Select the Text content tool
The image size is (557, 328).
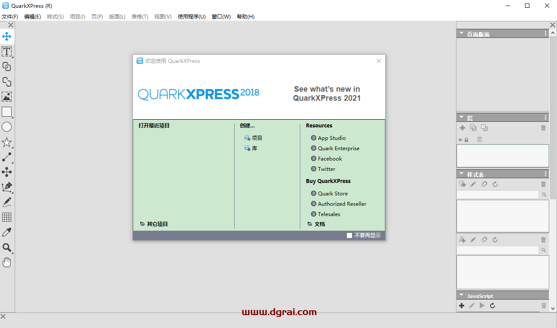point(7,52)
